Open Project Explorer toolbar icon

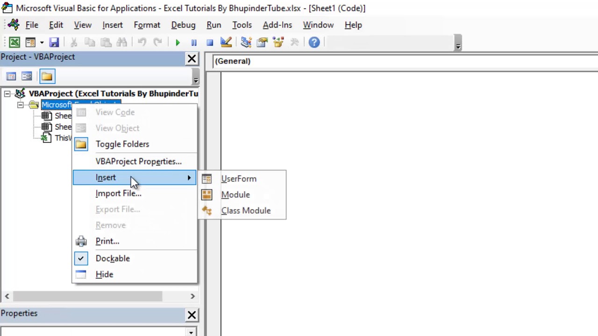pyautogui.click(x=246, y=42)
